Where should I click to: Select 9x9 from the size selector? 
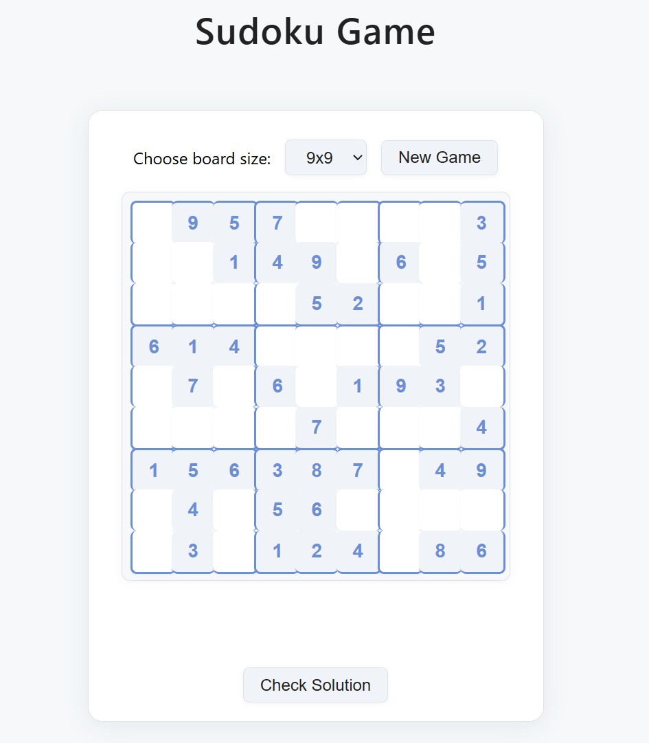(x=326, y=157)
